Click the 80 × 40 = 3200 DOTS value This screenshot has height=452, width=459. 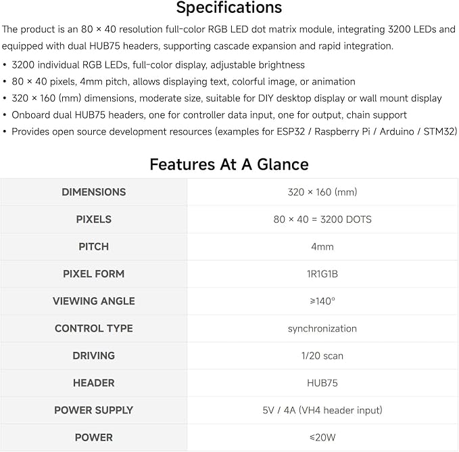pyautogui.click(x=322, y=219)
